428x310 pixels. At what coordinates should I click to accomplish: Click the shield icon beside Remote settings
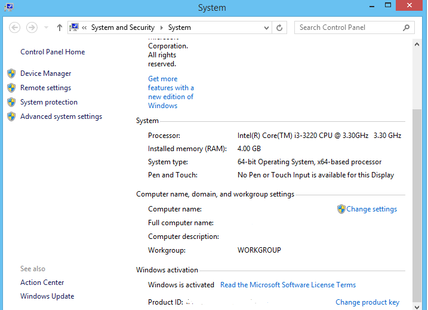pyautogui.click(x=11, y=88)
